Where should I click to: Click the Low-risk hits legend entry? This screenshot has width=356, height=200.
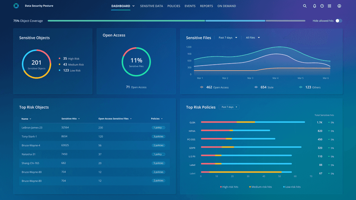tap(292, 187)
